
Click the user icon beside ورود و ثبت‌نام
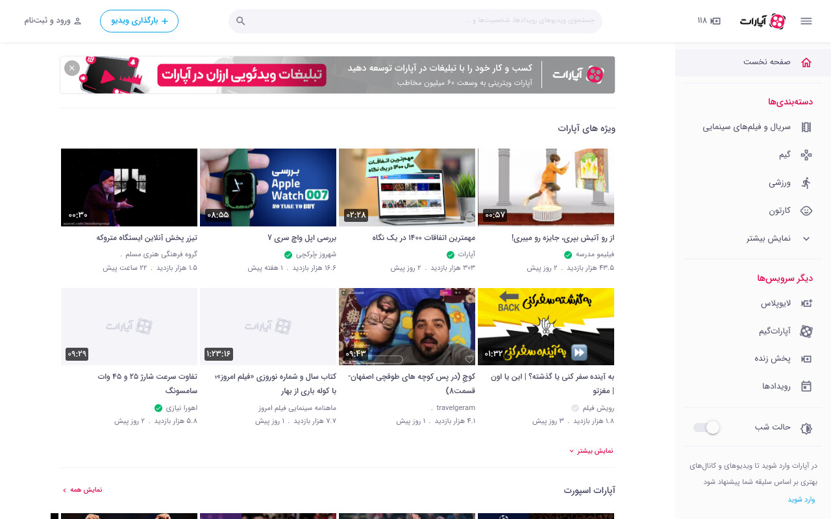(78, 21)
